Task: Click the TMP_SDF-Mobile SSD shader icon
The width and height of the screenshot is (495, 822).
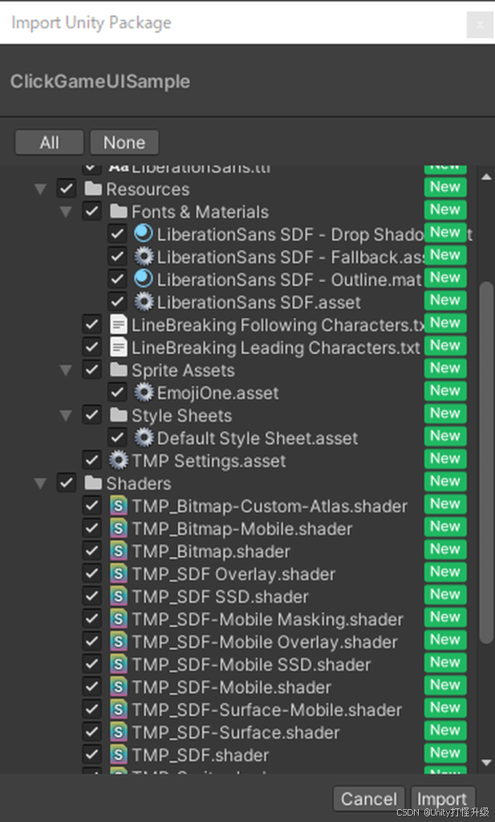Action: tap(119, 664)
